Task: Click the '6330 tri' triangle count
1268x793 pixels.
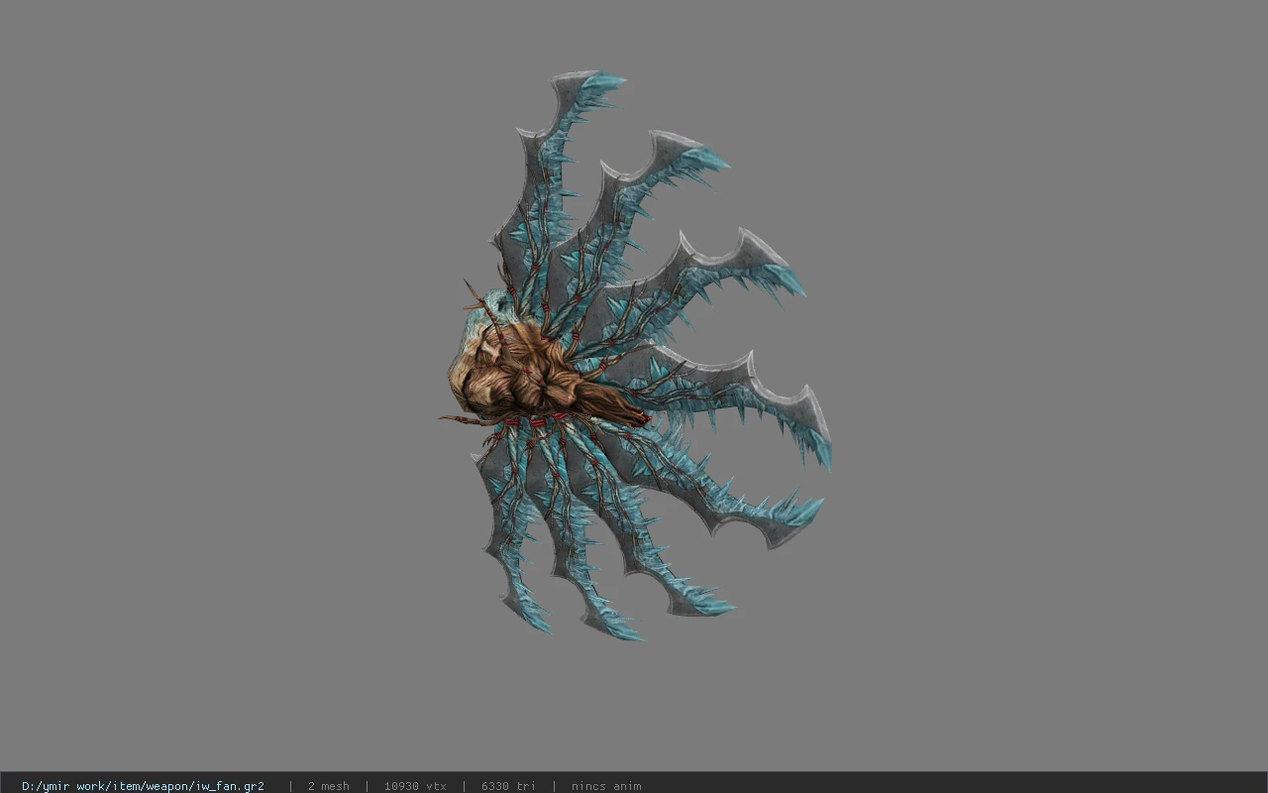Action: click(x=508, y=786)
